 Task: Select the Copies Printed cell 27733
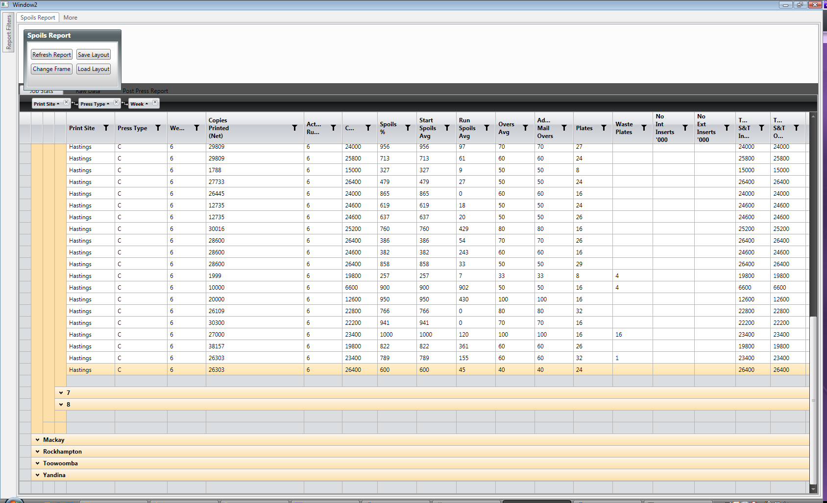coord(255,182)
